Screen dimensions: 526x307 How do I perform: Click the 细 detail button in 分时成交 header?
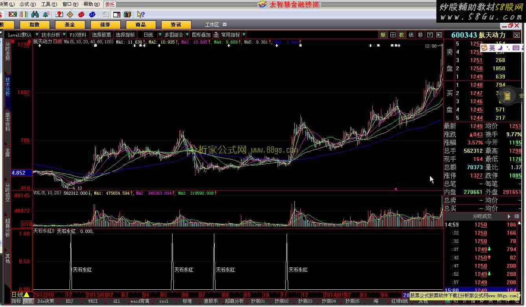click(x=517, y=216)
